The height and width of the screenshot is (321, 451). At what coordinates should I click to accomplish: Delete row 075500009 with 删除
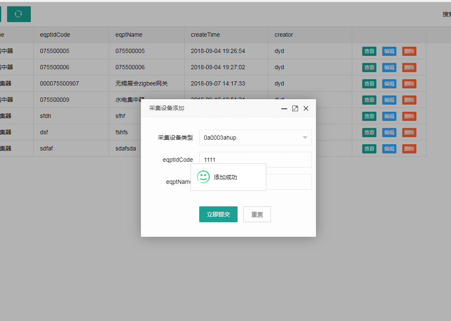(x=409, y=100)
